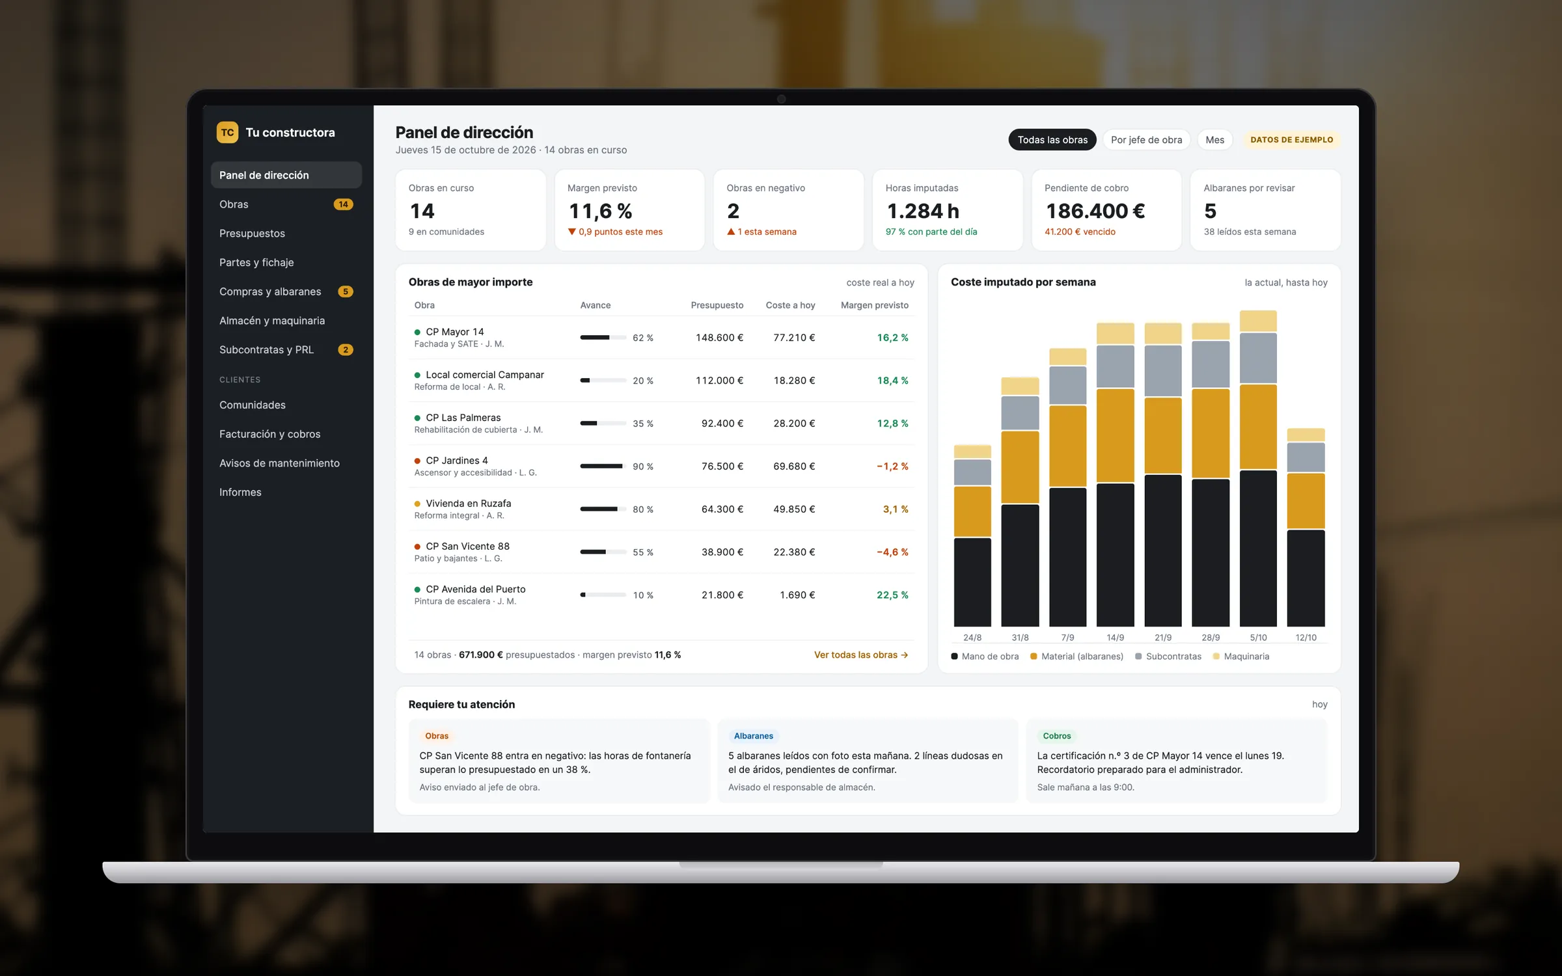Screen dimensions: 1562x976
Task: Go to Comunidades page
Action: [286, 405]
